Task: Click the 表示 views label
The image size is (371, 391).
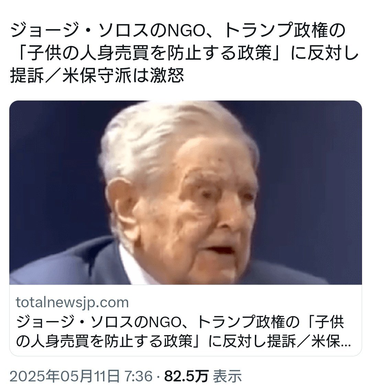Action: 227,376
